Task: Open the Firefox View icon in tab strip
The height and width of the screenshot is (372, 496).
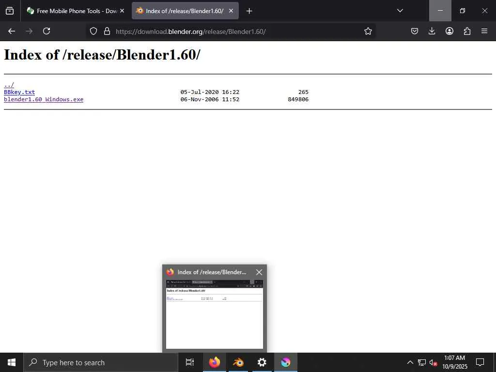Action: 10,11
